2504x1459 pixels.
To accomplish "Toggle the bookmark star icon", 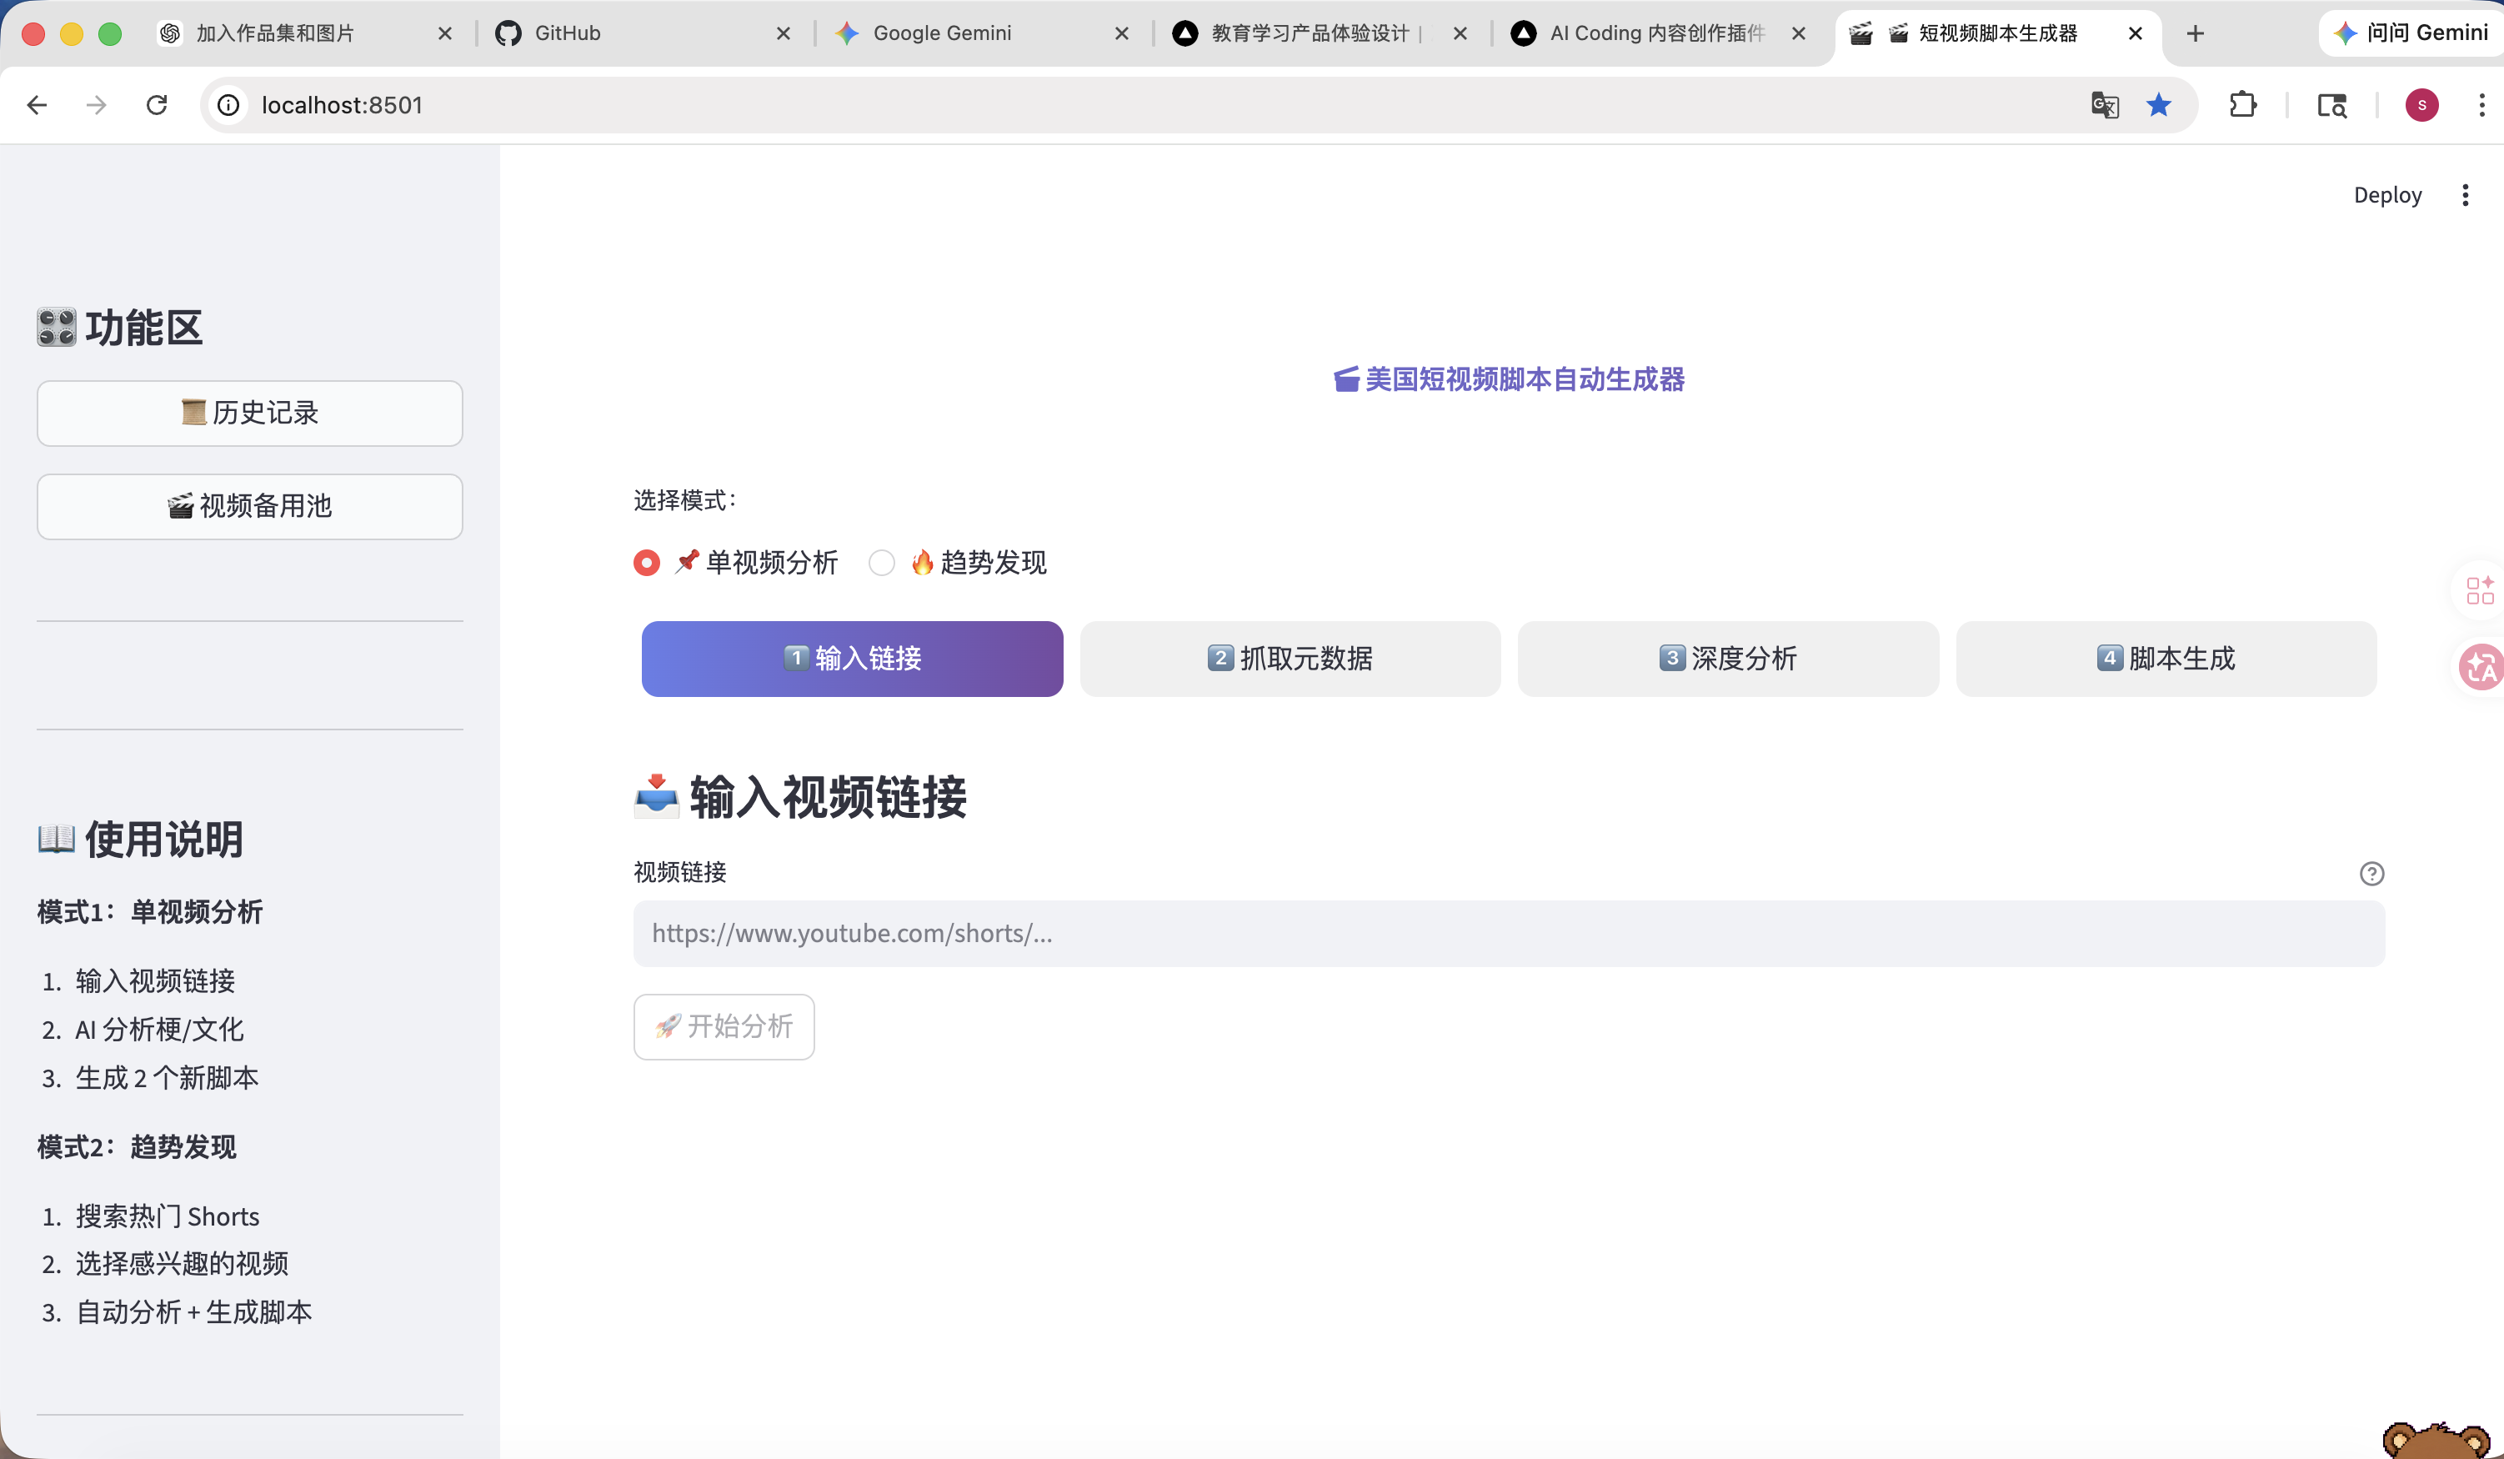I will coord(2158,105).
